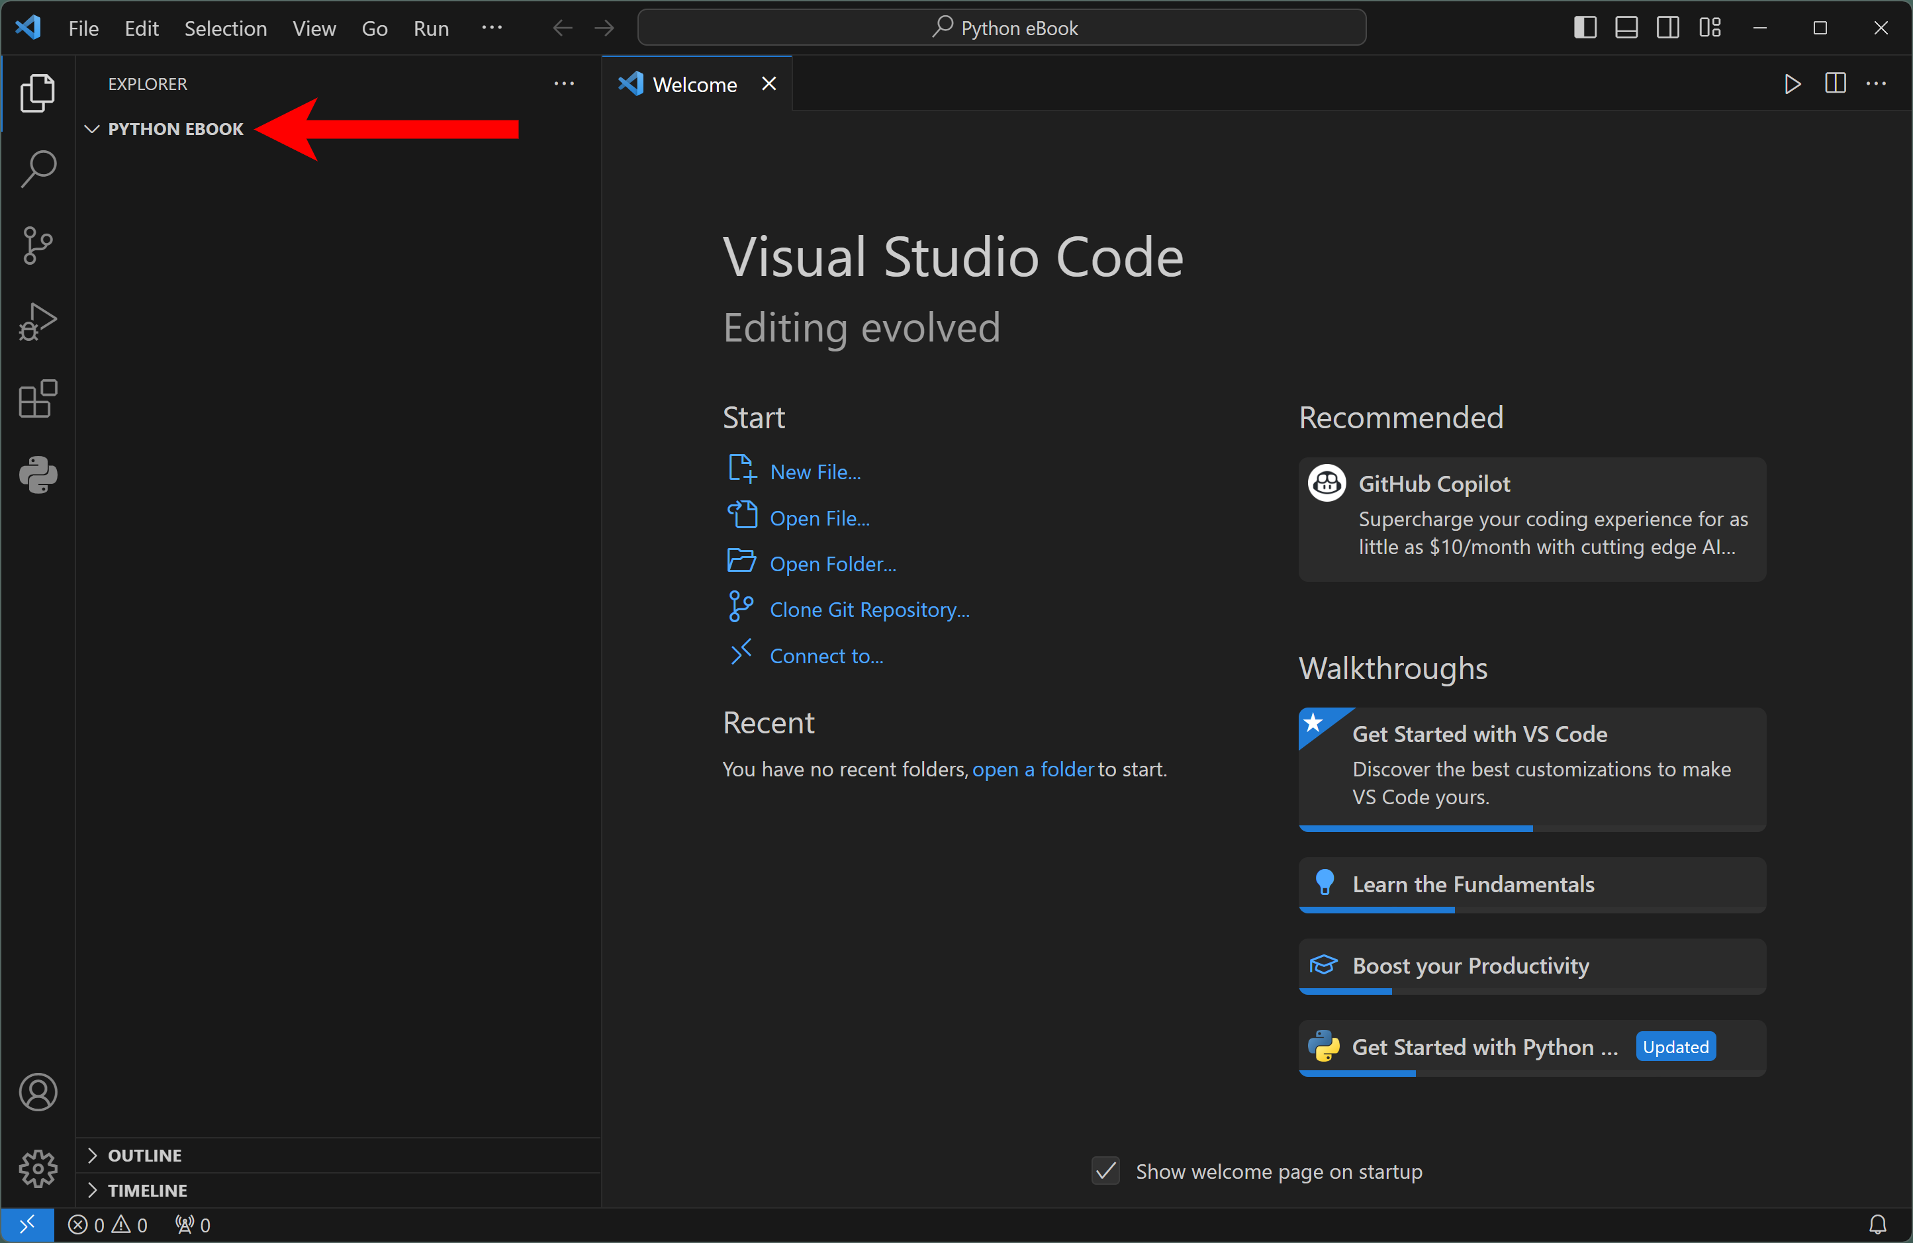Open the Manage gear settings icon
The width and height of the screenshot is (1913, 1243).
(x=38, y=1168)
